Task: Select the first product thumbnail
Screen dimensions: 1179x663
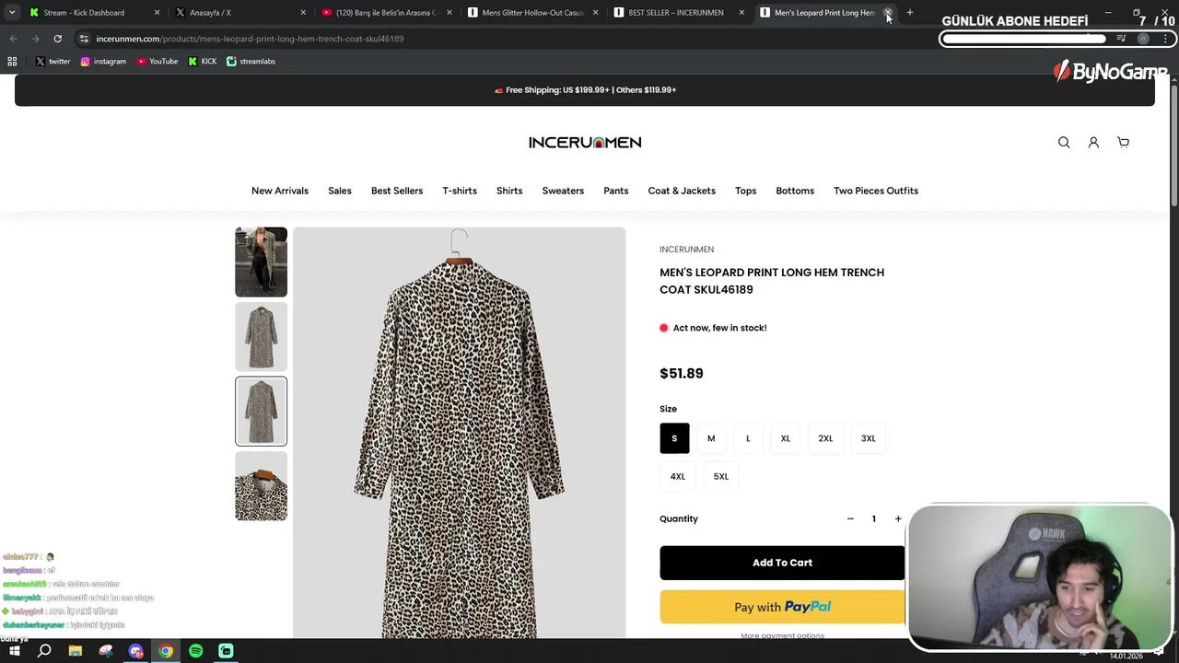Action: pos(261,262)
